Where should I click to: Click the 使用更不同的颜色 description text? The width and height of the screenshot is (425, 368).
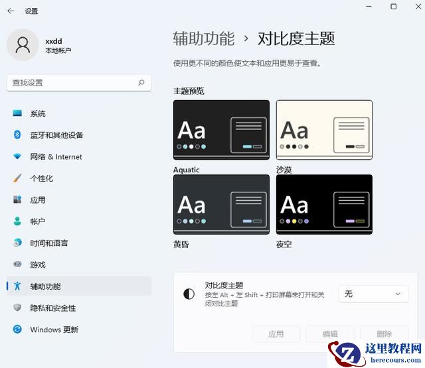click(x=247, y=63)
